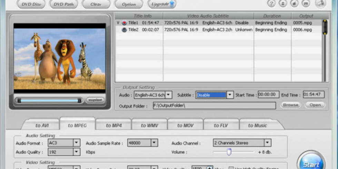Select the Title2 row text
Image resolution: width=338 pixels, height=169 pixels.
133,30
